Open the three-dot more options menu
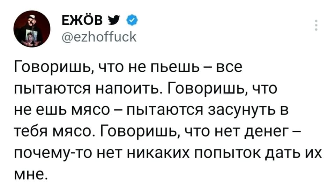The height and width of the screenshot is (196, 335). pyautogui.click(x=316, y=26)
